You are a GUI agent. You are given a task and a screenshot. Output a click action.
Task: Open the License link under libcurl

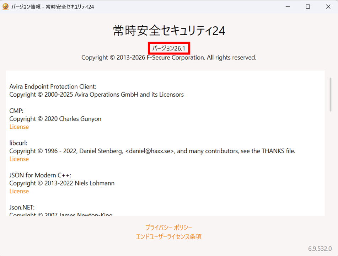19,159
